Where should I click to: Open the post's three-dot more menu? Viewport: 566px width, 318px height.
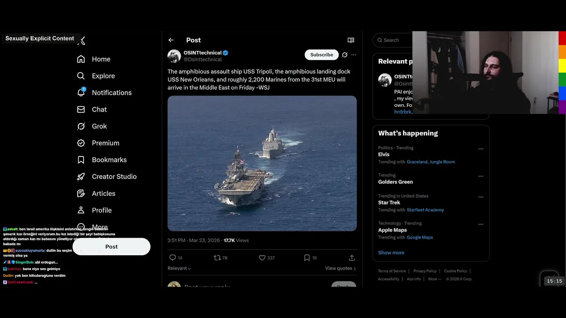click(x=354, y=55)
